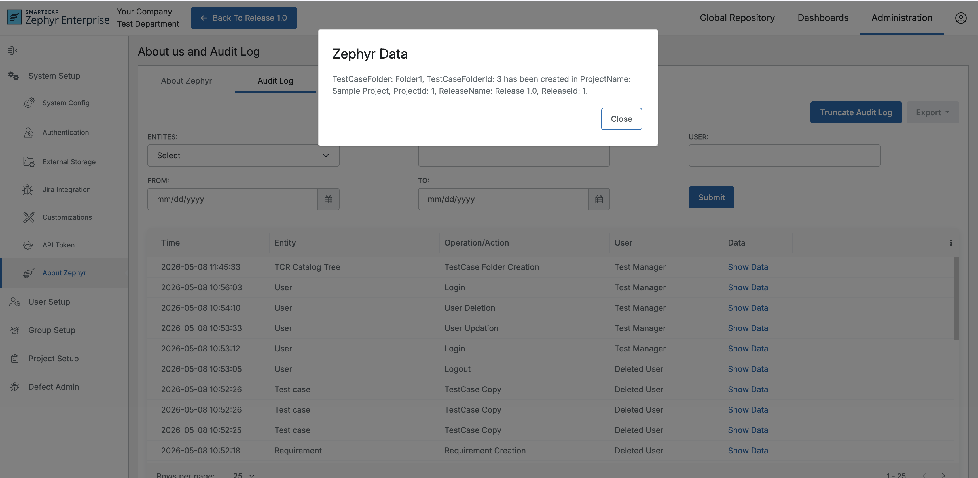
Task: Select the '2026-05-08 10:52:25' time cell
Action: tap(201, 430)
